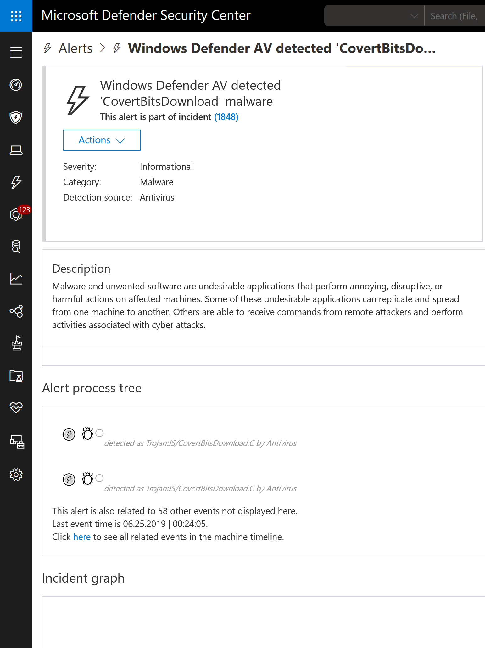This screenshot has width=485, height=648.
Task: Click the first alert lightning indicator in tree
Action: (69, 434)
